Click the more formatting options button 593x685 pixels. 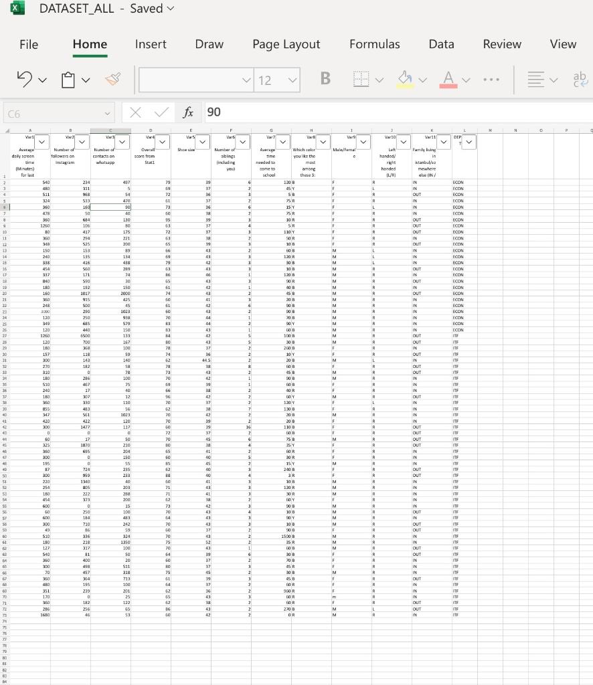click(x=491, y=79)
